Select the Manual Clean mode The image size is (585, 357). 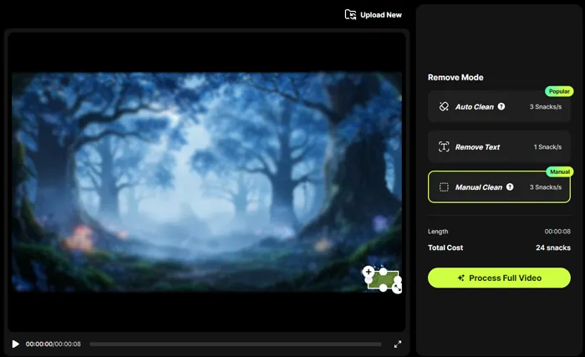point(499,187)
